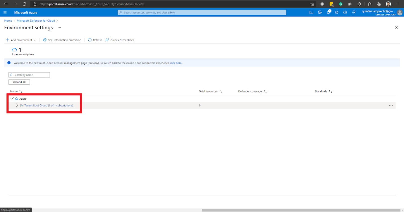Click the Total resources value '0'
404x212 pixels.
[x=200, y=105]
